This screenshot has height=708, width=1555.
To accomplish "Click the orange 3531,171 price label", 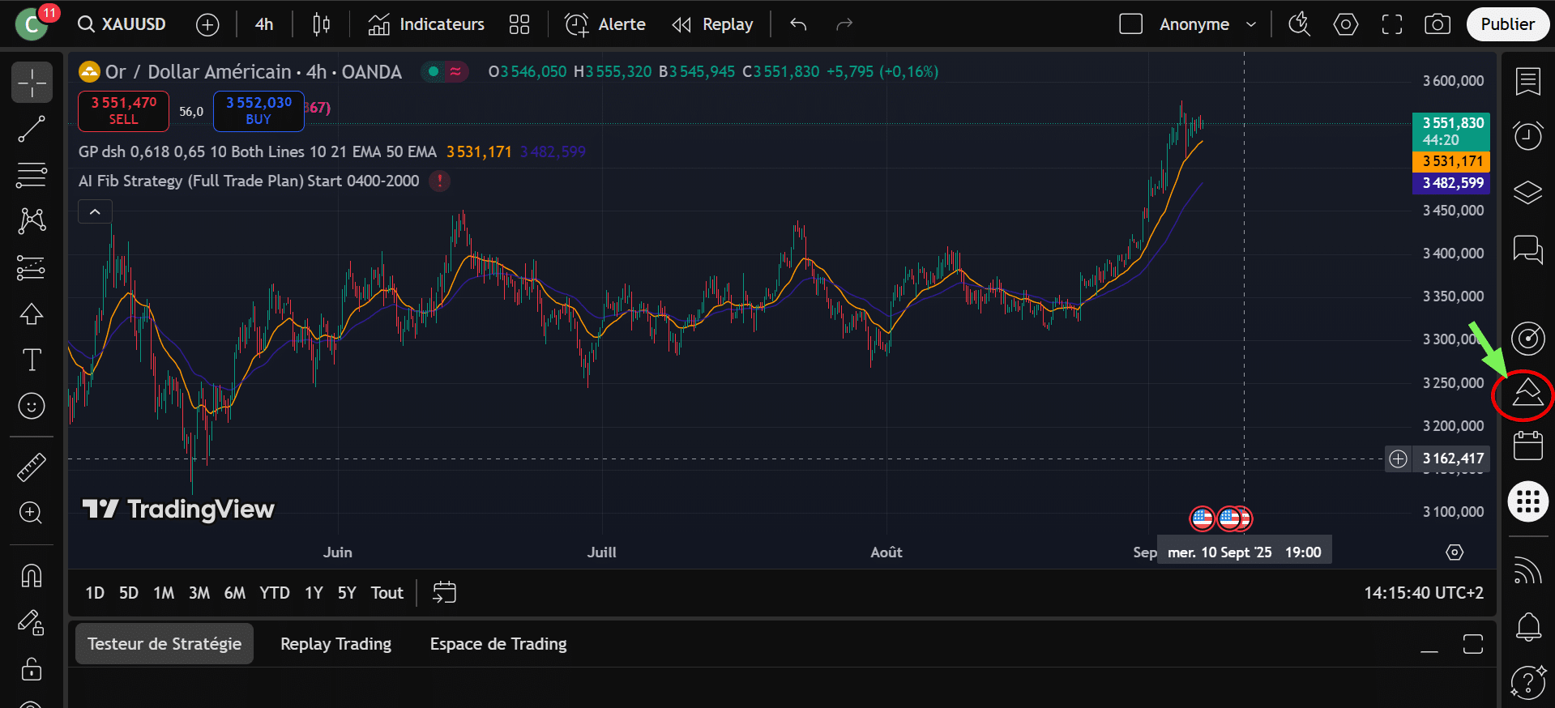I will 1450,161.
